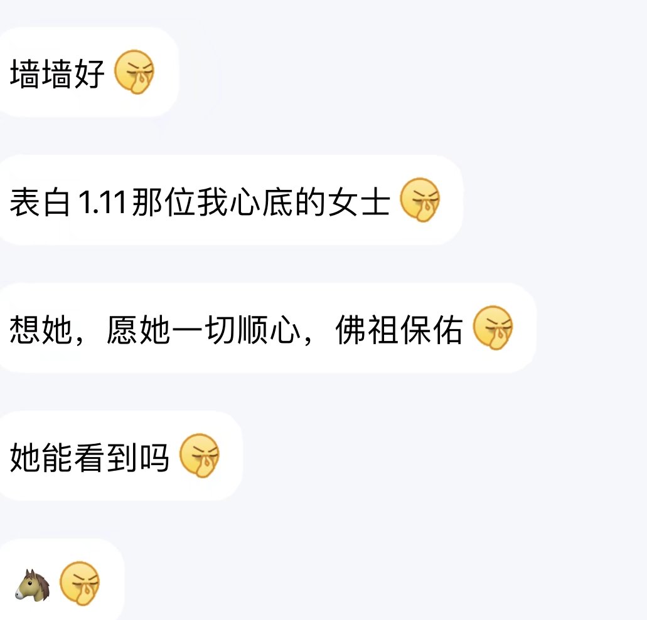Click the number 1.11 in the confession message
This screenshot has width=647, height=620.
(102, 202)
